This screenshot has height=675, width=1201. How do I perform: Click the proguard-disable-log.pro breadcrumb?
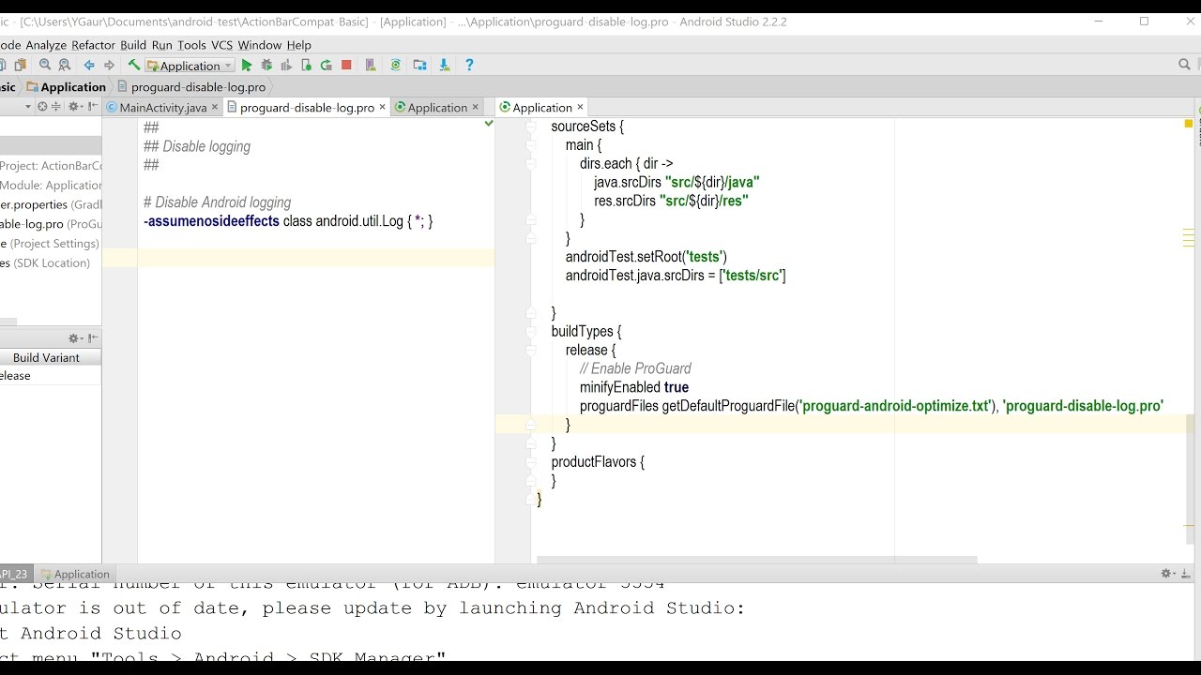[191, 86]
